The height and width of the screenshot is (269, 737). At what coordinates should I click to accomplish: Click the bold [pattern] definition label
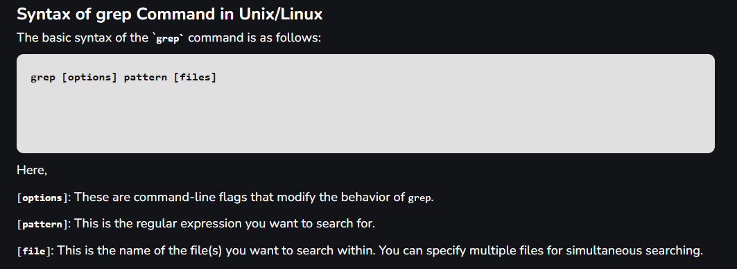tap(42, 225)
